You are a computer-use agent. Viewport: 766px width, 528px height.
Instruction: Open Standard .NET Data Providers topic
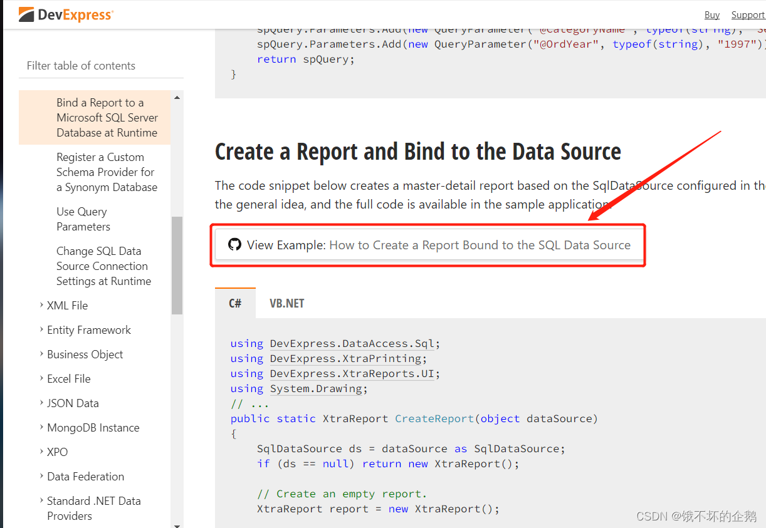point(94,508)
